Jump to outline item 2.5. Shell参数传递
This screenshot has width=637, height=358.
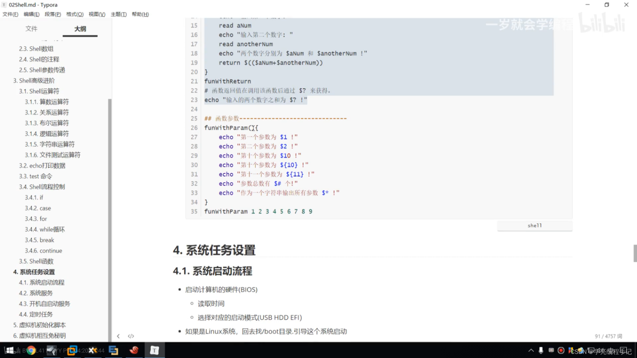pyautogui.click(x=42, y=70)
